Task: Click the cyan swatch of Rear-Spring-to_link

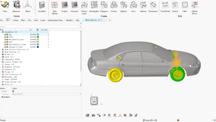Action: coord(38,44)
